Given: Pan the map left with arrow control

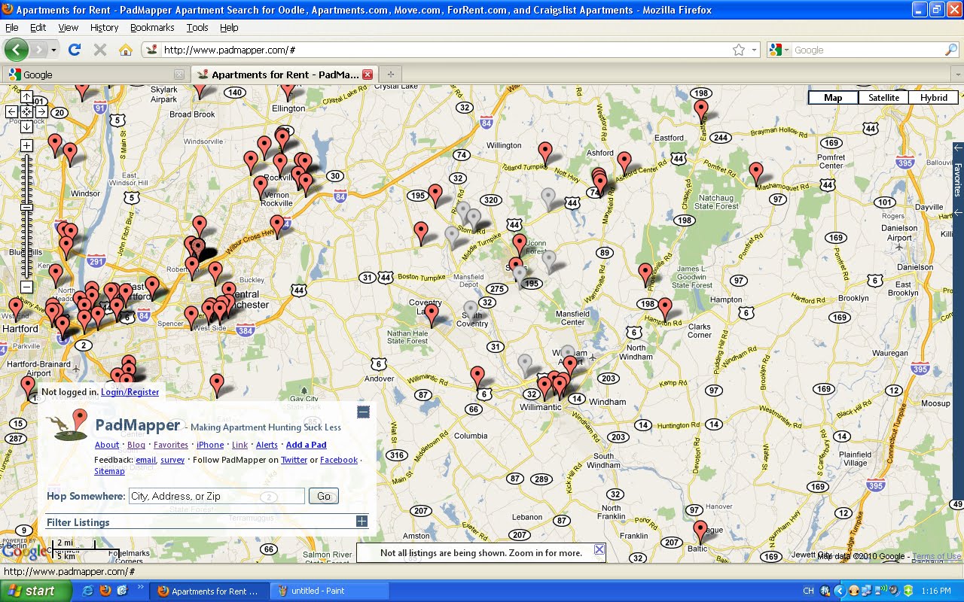Looking at the screenshot, I should (x=11, y=111).
